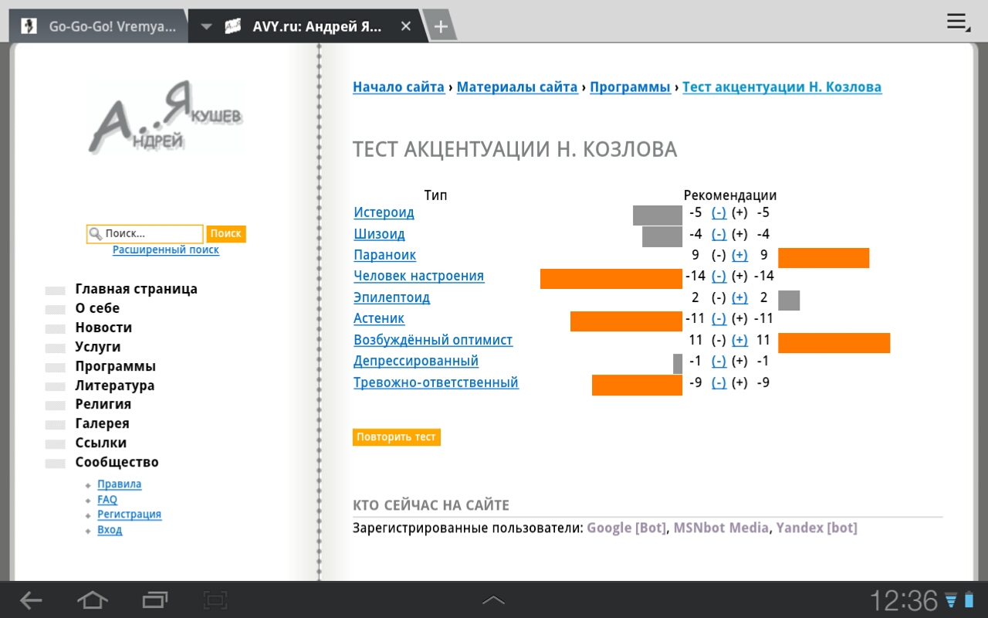Open the browser menu icon

tap(958, 22)
